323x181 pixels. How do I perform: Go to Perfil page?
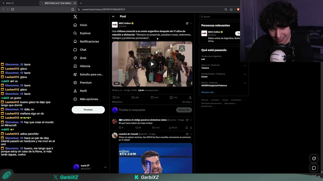click(80, 91)
